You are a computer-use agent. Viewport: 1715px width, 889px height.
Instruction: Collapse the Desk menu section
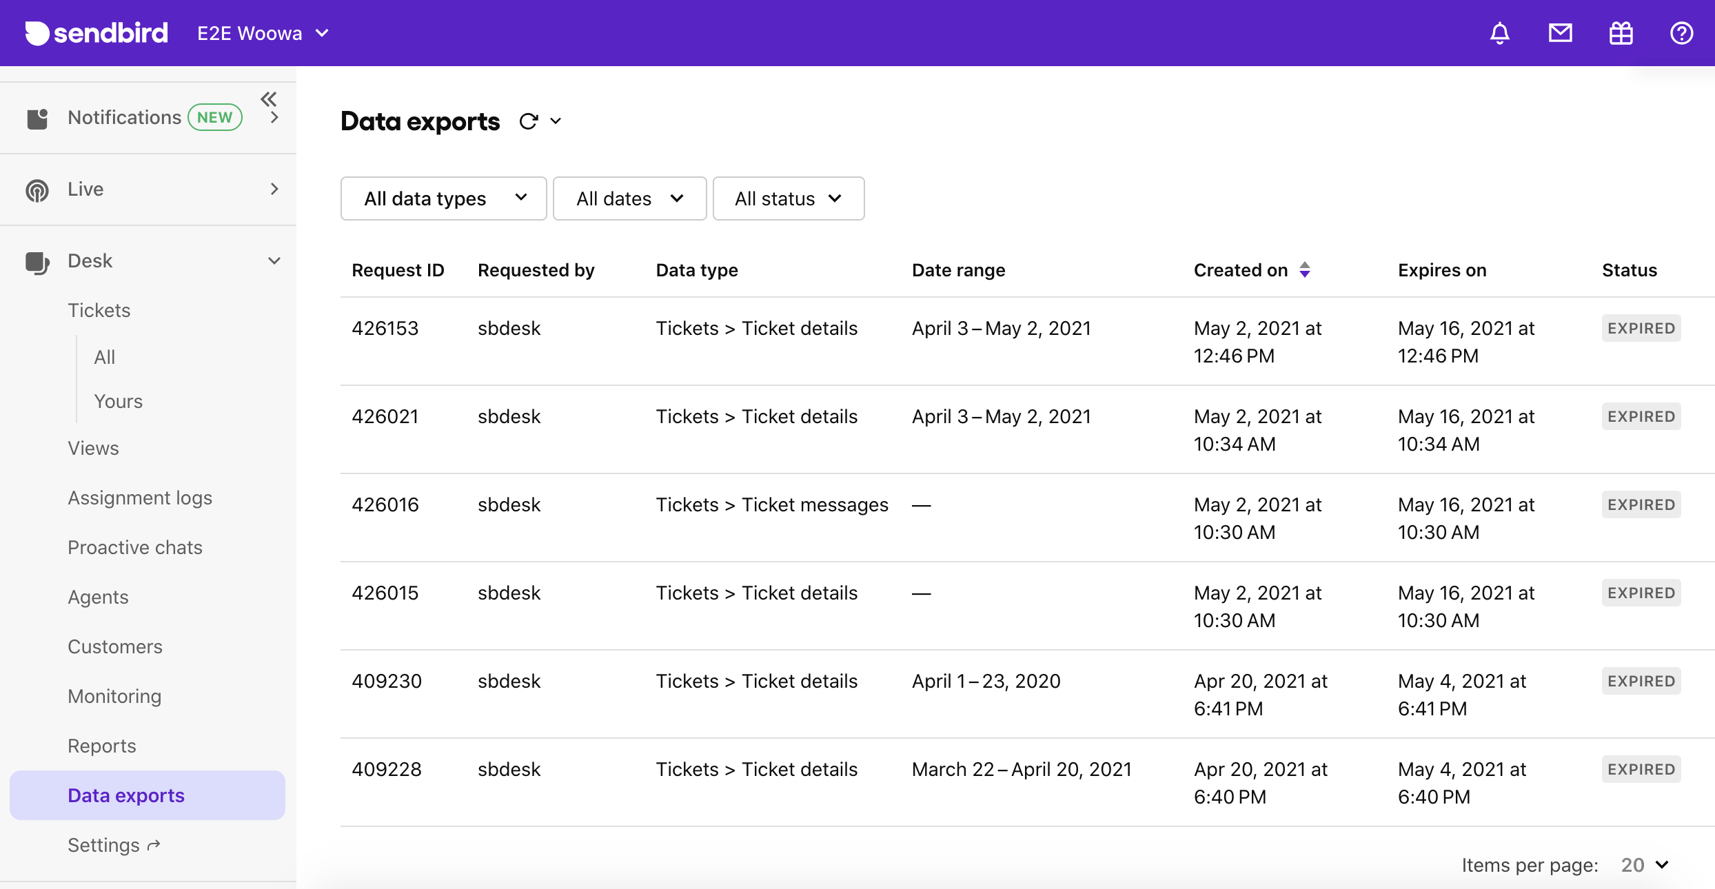(274, 260)
